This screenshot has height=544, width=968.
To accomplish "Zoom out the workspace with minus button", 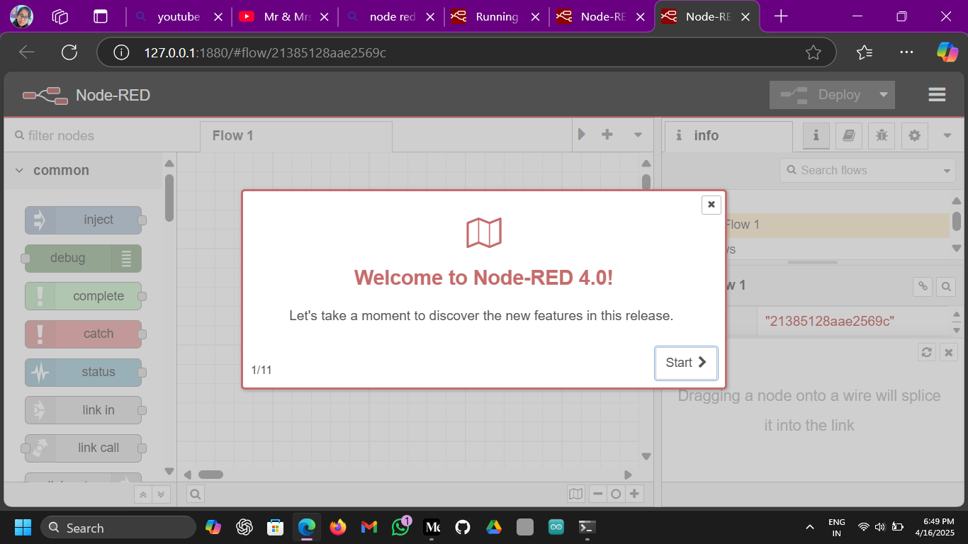I will tap(598, 494).
